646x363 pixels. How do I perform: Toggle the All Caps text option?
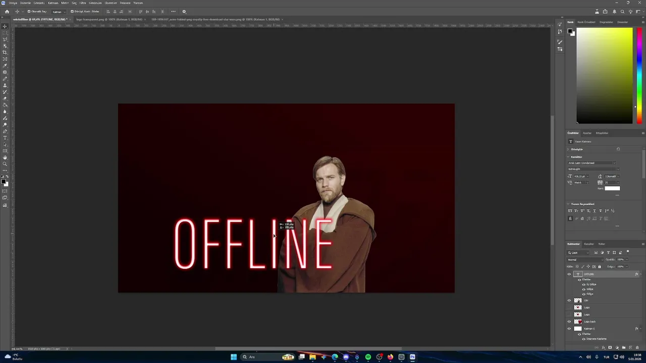(569, 211)
